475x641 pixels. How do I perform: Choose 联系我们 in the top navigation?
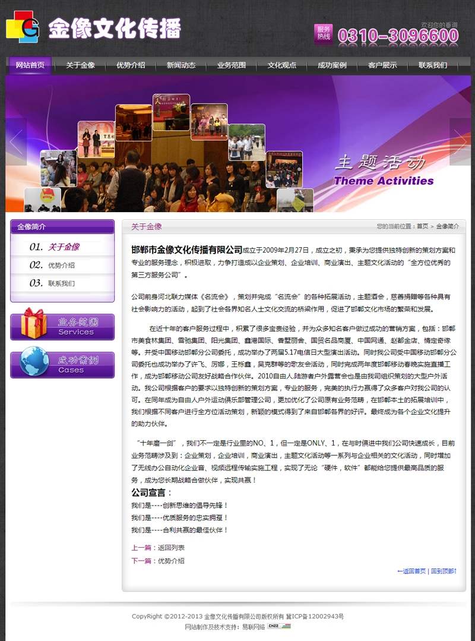(x=433, y=65)
